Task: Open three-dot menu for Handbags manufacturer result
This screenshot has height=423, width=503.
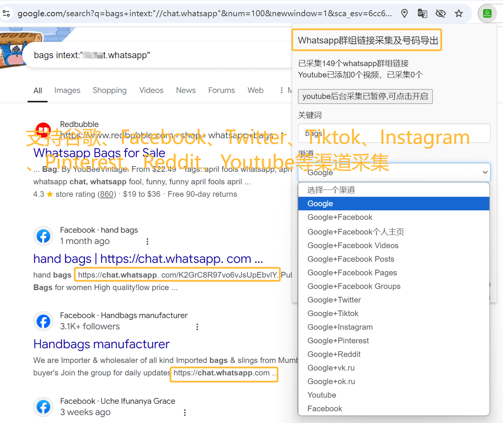Action: 197,327
